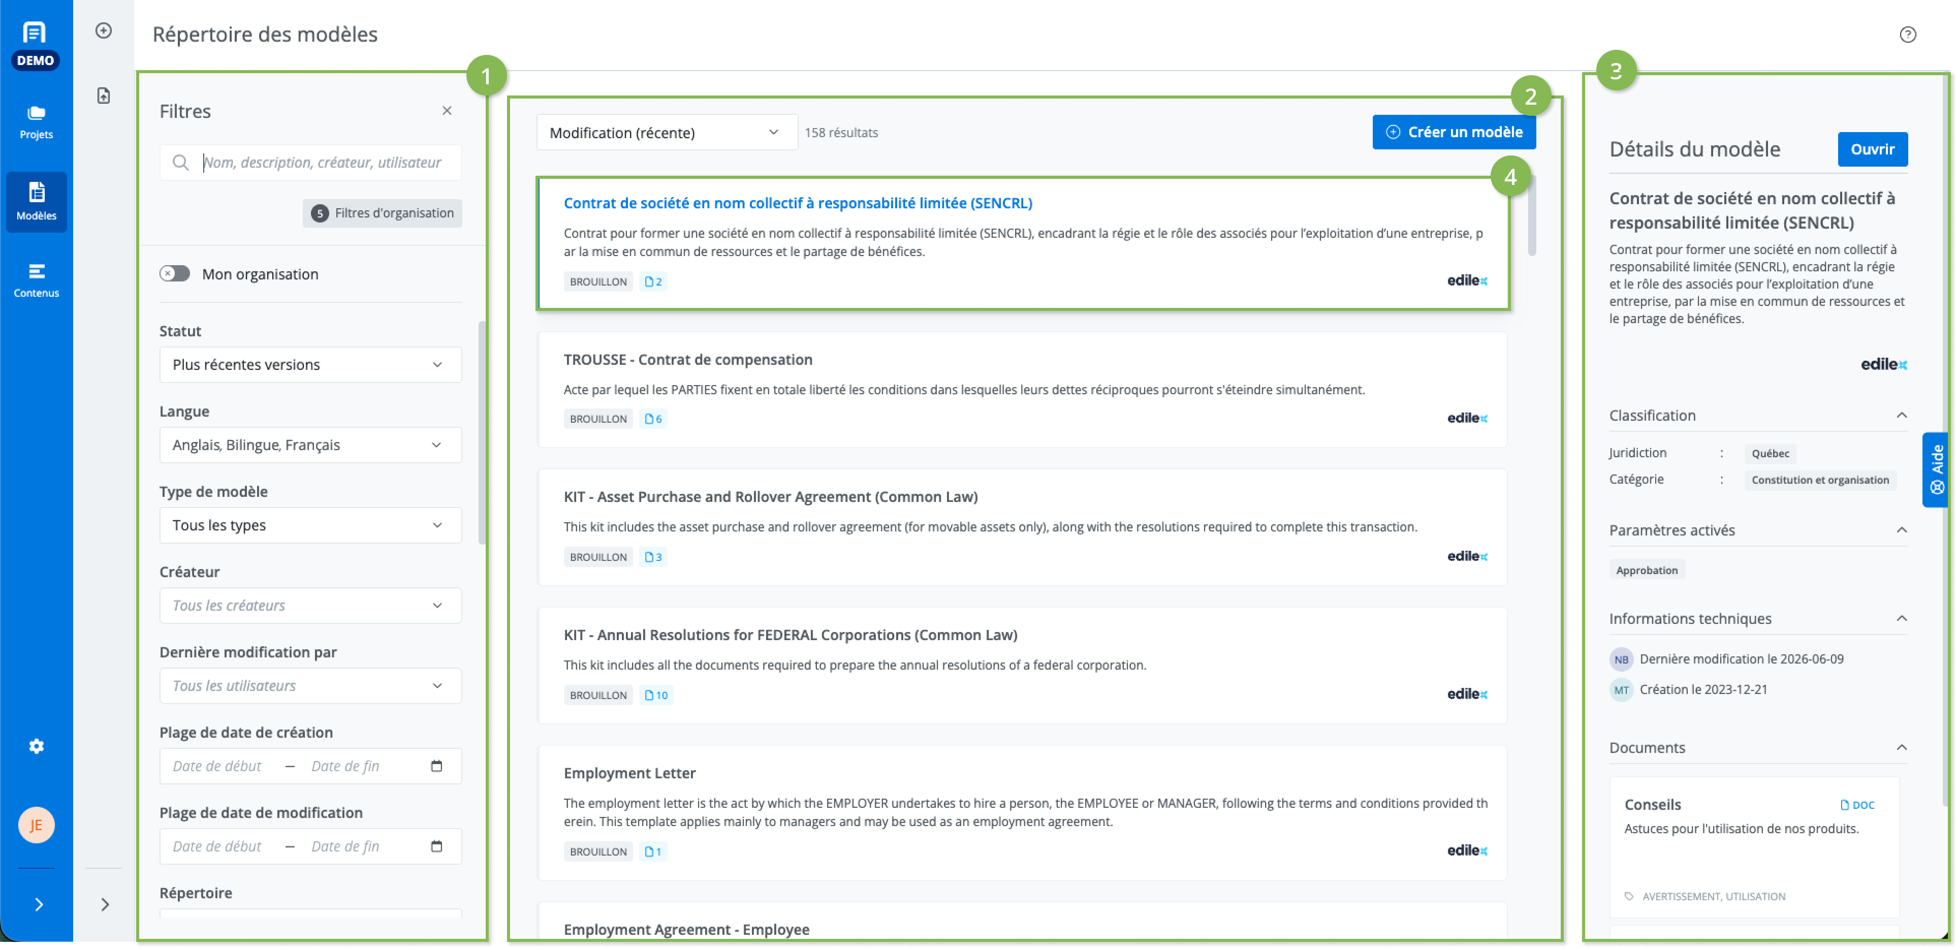Open the Aide side tab

[x=1936, y=470]
